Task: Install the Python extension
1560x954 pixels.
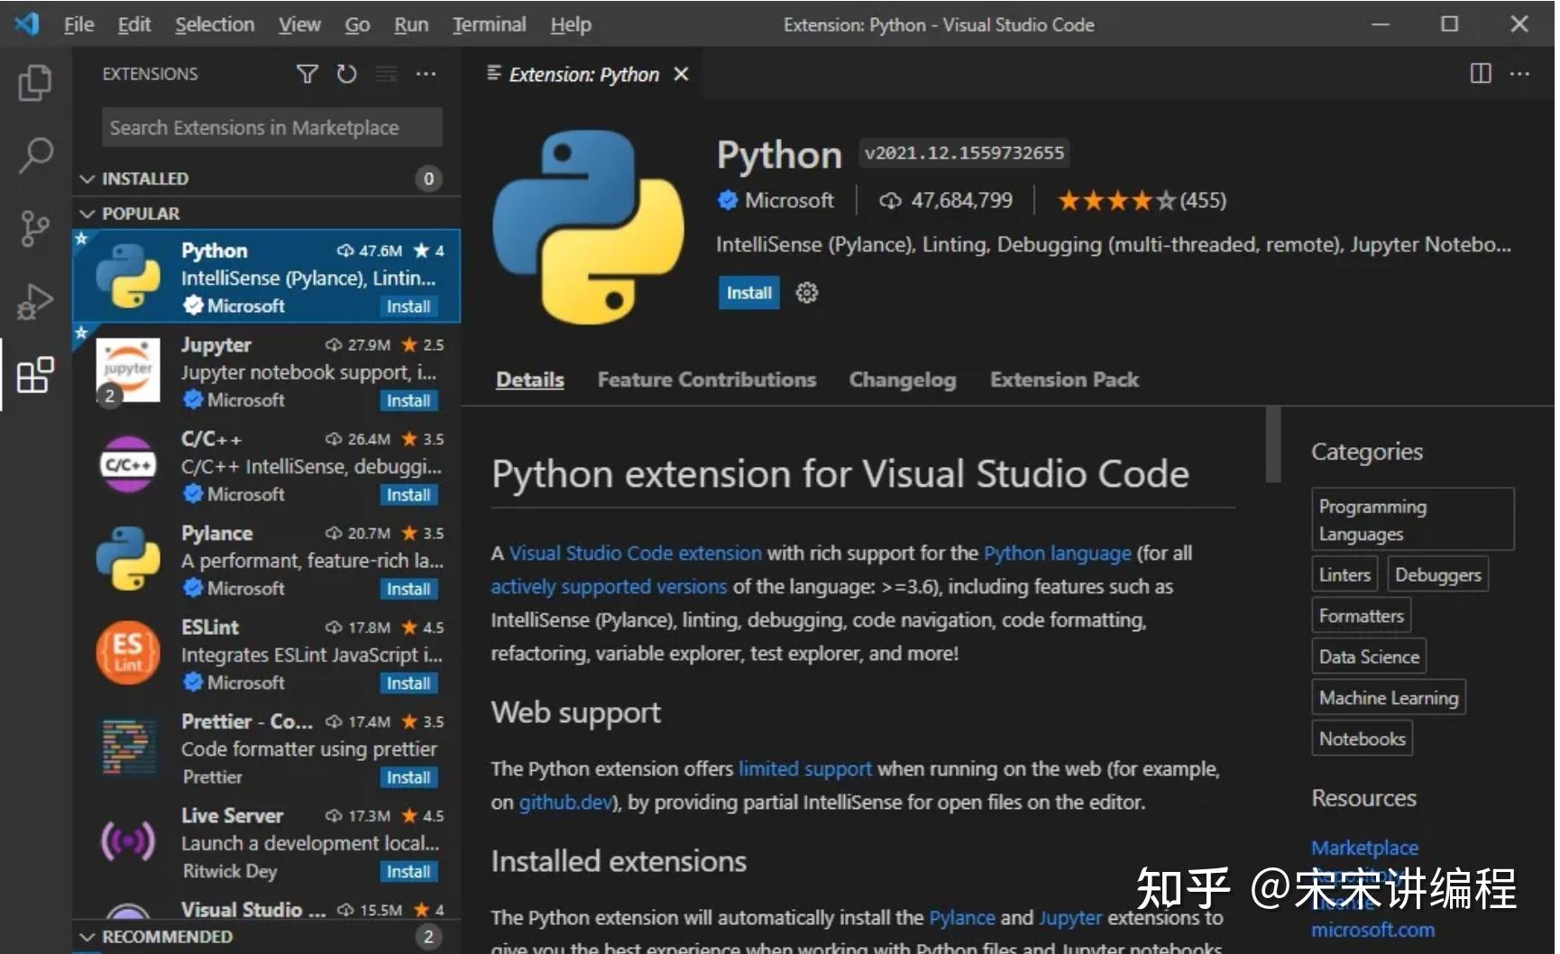Action: (748, 292)
